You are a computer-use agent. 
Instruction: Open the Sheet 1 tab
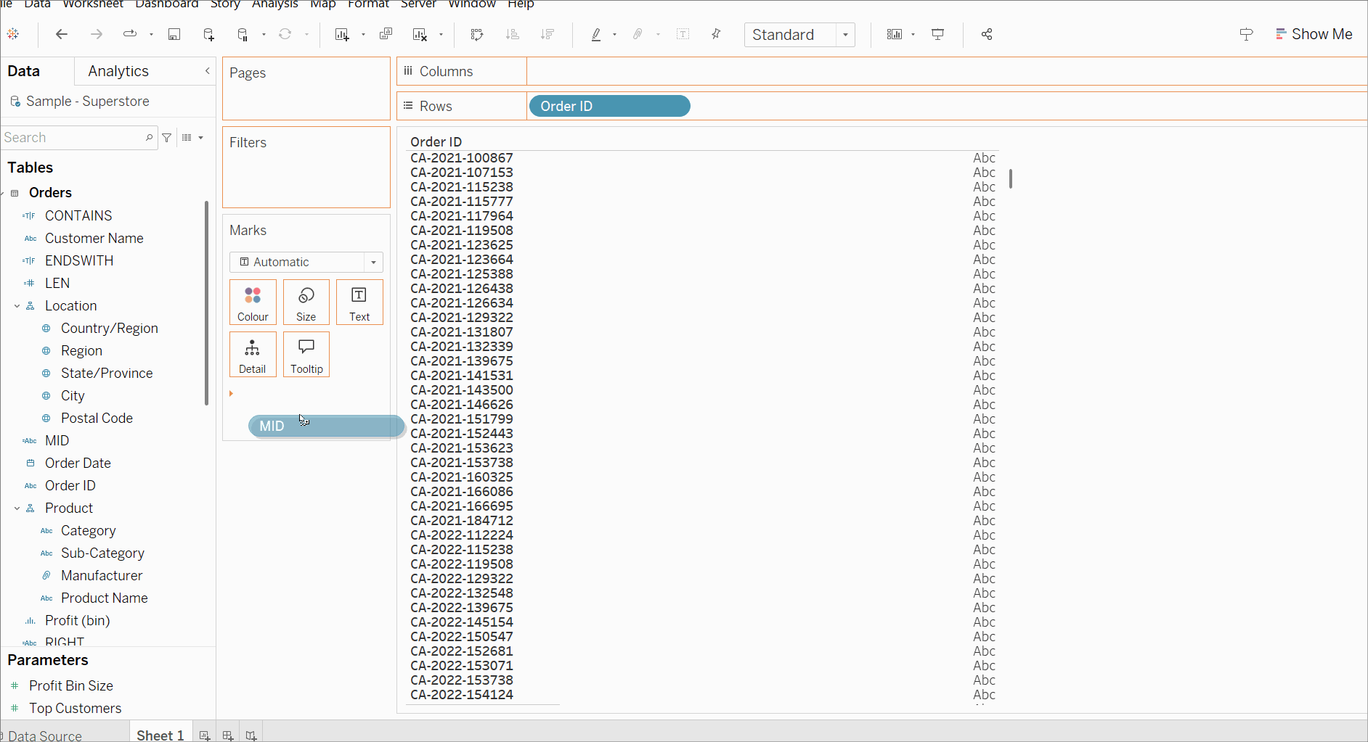160,735
